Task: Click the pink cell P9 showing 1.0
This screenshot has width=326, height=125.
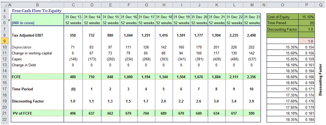Action: (307, 41)
